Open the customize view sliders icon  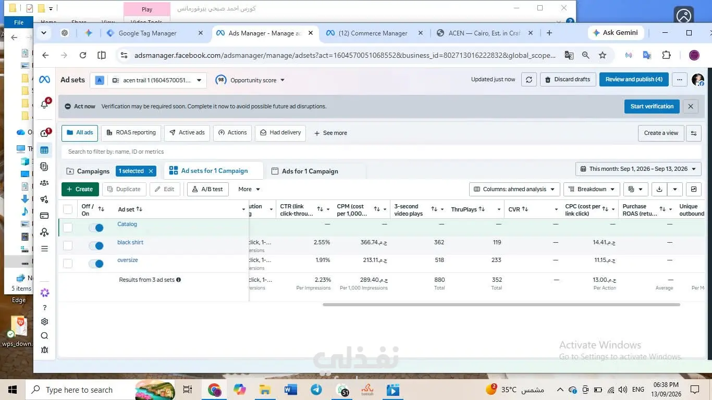tap(693, 133)
